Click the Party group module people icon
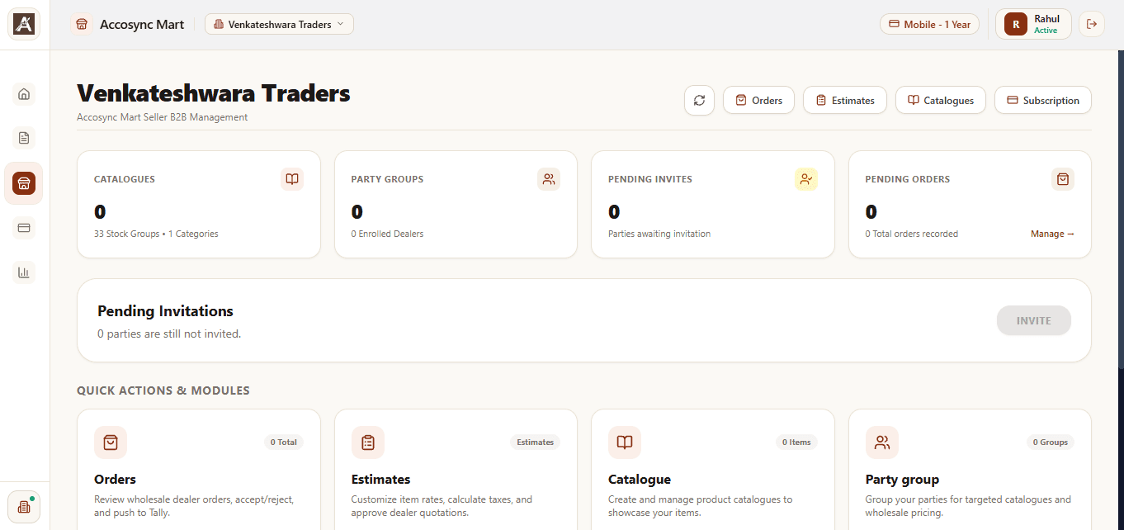Screen dimensions: 1124x530 coord(882,442)
